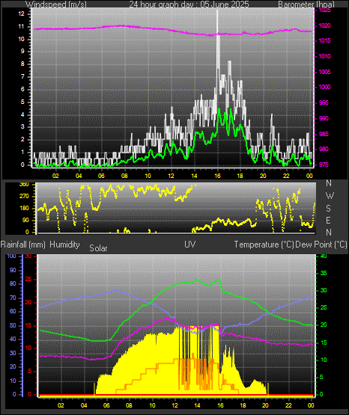
Task: Click the tall white wind gust spike peak
Action: 218,10
